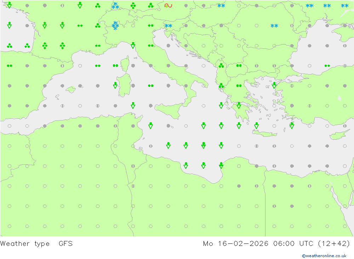
Task: Click the blue double snow symbol over Romania
Action: [x=274, y=26]
